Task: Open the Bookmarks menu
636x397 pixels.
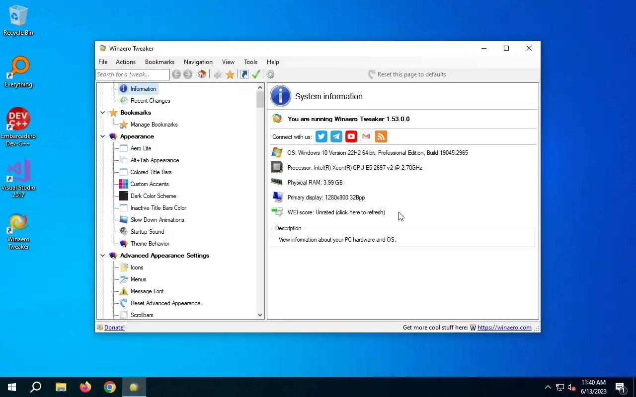Action: point(159,62)
